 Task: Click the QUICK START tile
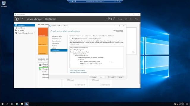43,32
